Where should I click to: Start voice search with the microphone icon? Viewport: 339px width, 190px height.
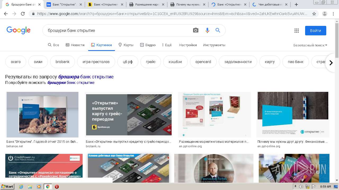click(x=207, y=30)
